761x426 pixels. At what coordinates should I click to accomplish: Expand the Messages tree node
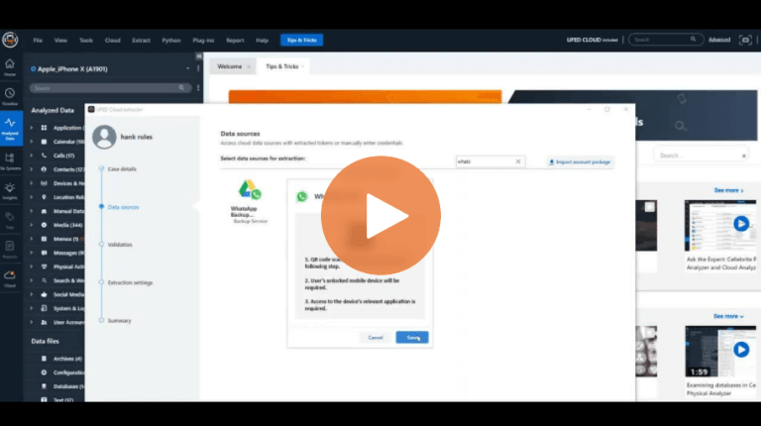(32, 253)
